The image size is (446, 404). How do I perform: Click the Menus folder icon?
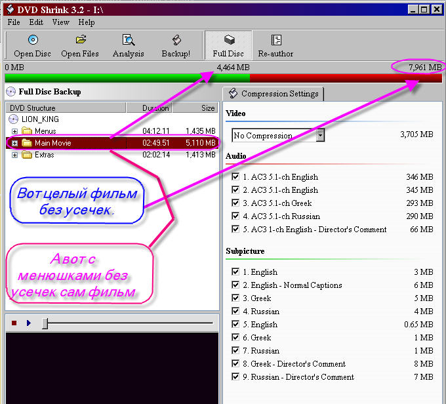click(27, 131)
